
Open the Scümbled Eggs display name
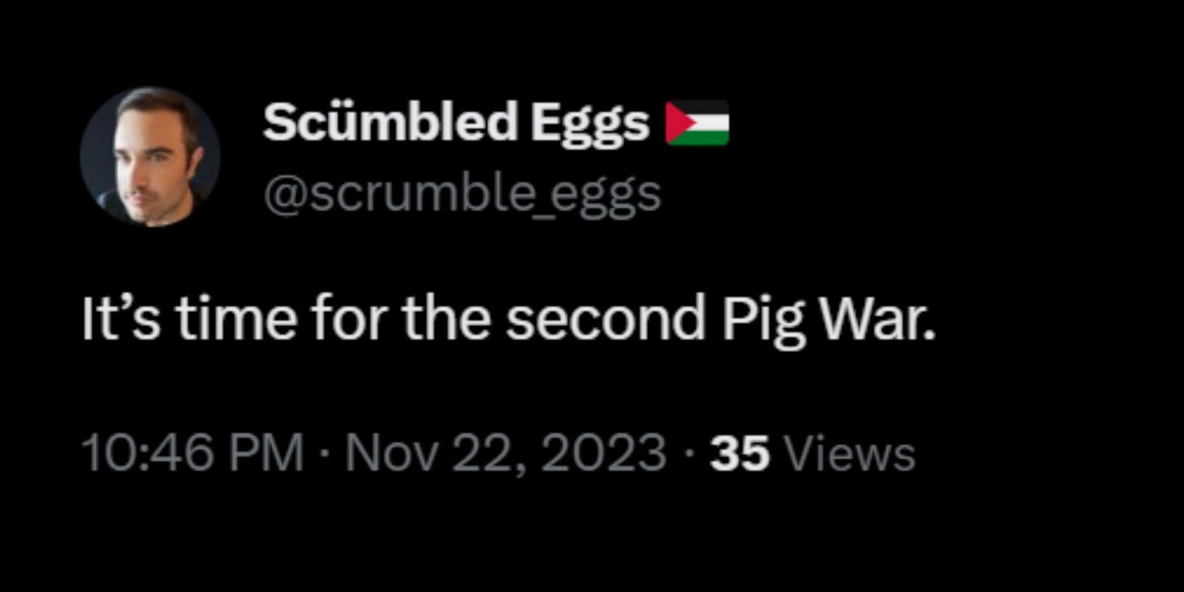pos(456,122)
